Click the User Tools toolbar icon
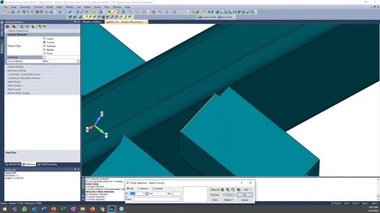380x213 pixels. (225, 17)
